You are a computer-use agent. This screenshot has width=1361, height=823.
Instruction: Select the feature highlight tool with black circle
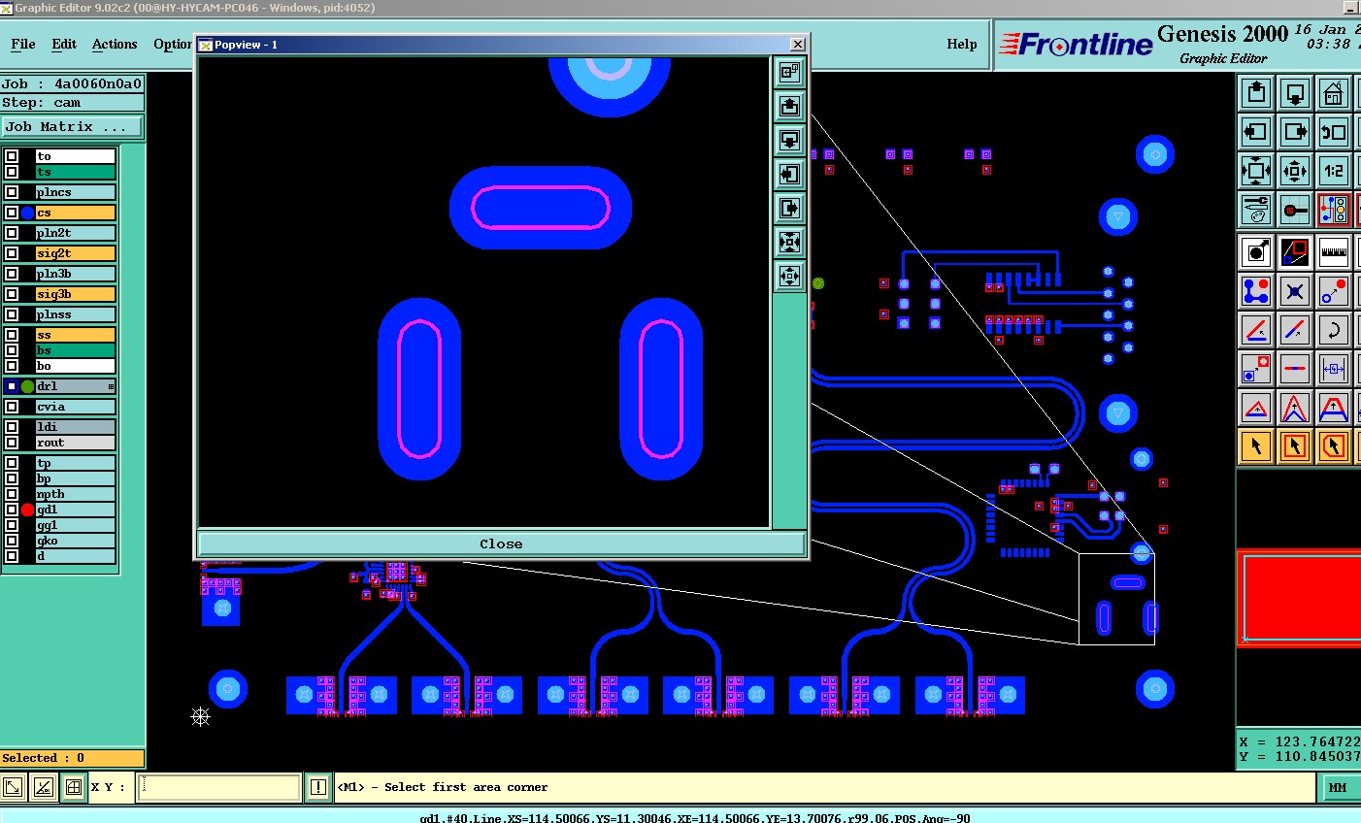pos(1256,252)
